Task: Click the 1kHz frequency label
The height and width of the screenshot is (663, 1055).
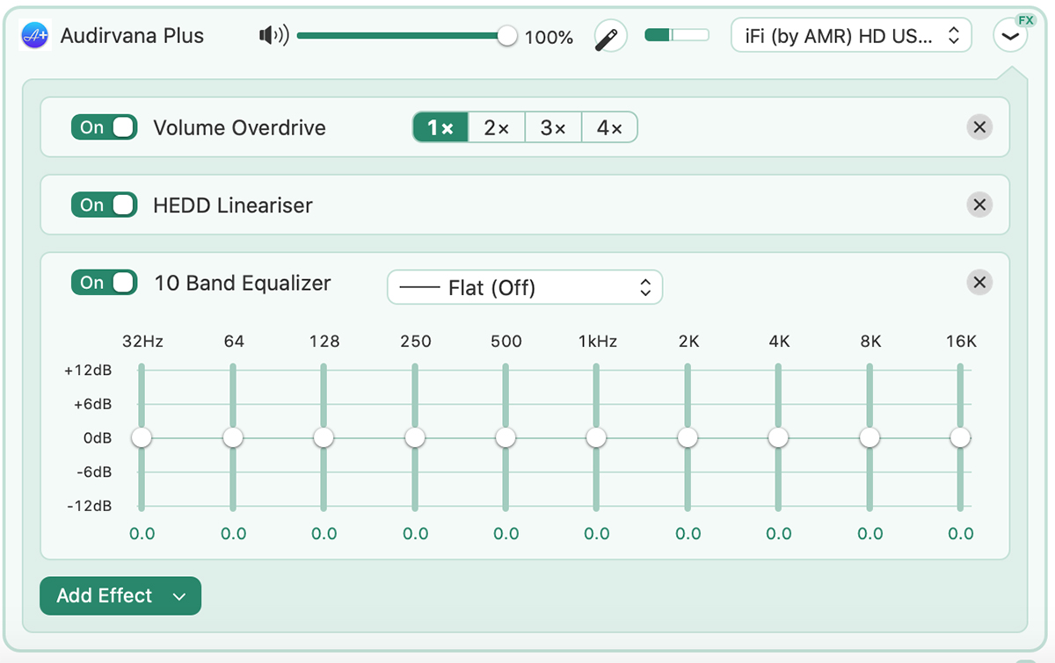Action: pyautogui.click(x=596, y=342)
